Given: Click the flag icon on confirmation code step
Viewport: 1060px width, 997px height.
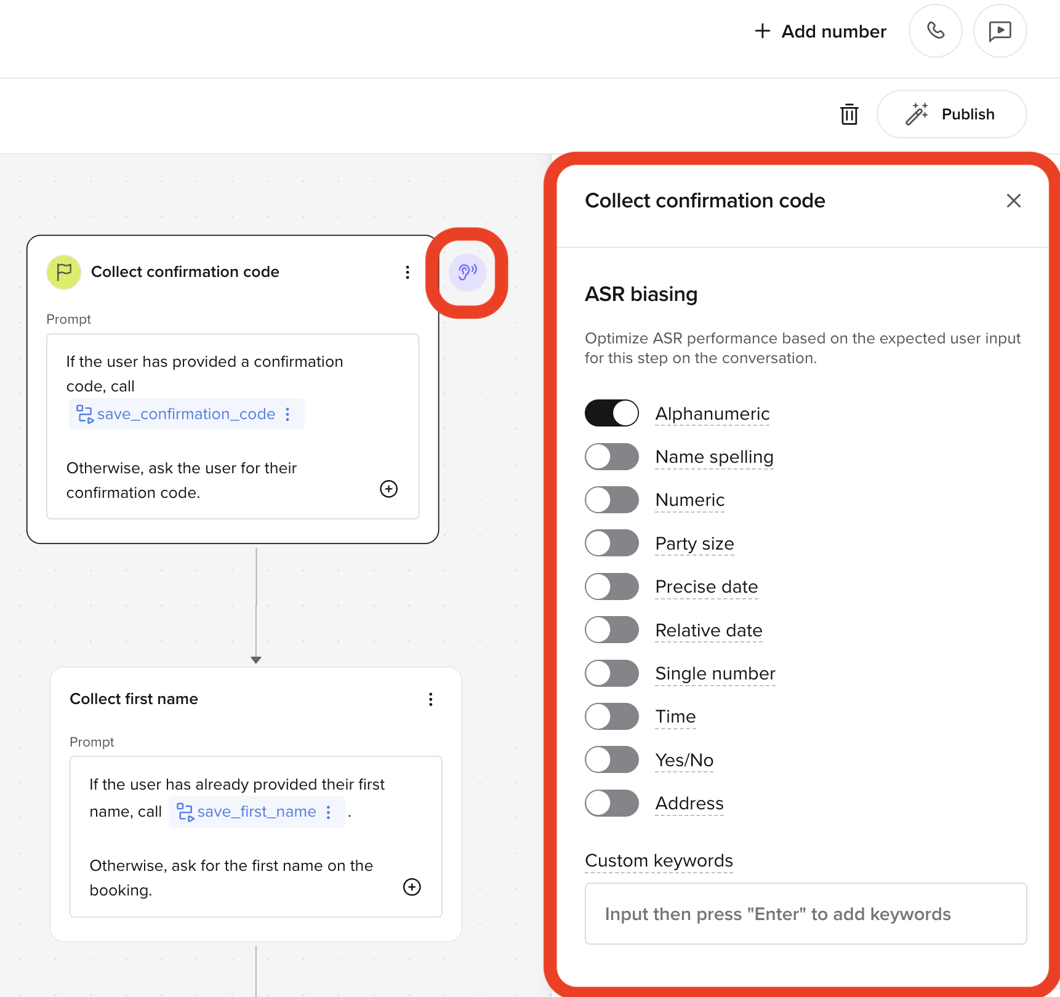Looking at the screenshot, I should tap(64, 272).
